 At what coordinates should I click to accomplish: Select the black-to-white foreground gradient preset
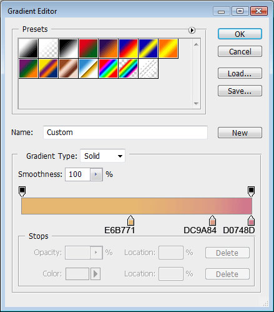(x=28, y=48)
